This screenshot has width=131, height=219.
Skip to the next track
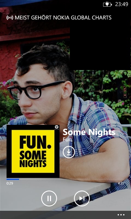pyautogui.click(x=82, y=198)
